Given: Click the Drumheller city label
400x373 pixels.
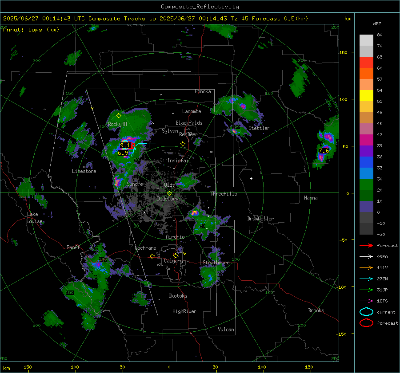Looking at the screenshot, I should click(260, 219).
